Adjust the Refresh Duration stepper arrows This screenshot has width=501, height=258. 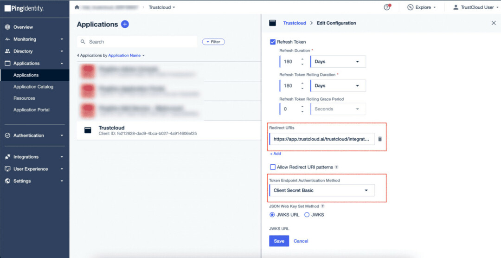(x=302, y=62)
